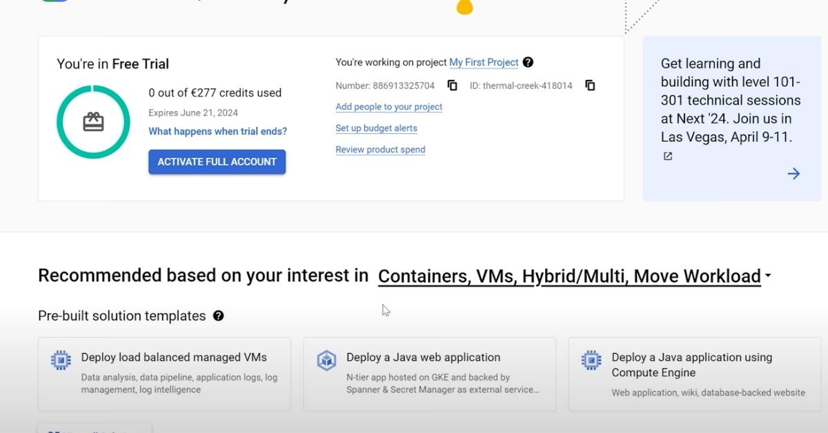Open What happens when trial ends link
Image resolution: width=828 pixels, height=433 pixels.
[217, 131]
